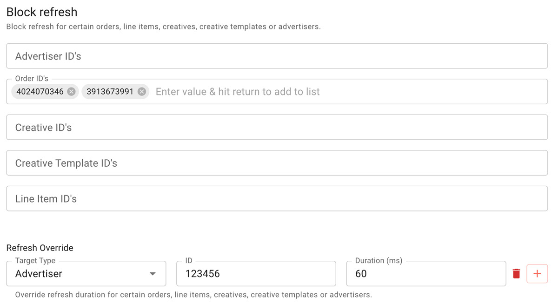
Task: Select the Advertiser value in Target Type
Action: point(39,274)
